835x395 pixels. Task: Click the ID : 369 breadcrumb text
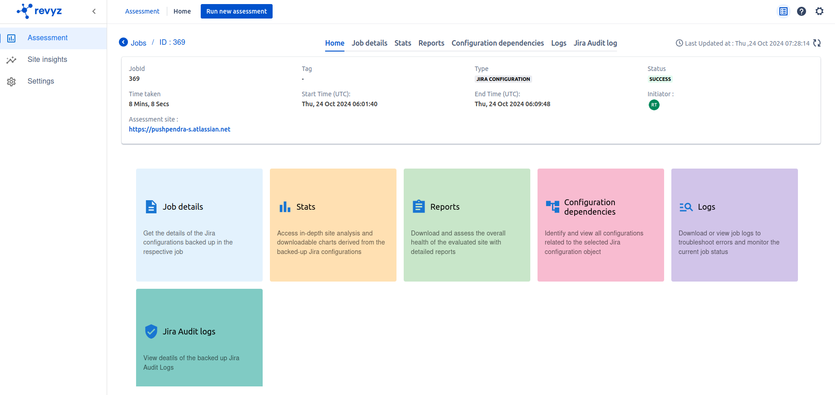tap(172, 42)
